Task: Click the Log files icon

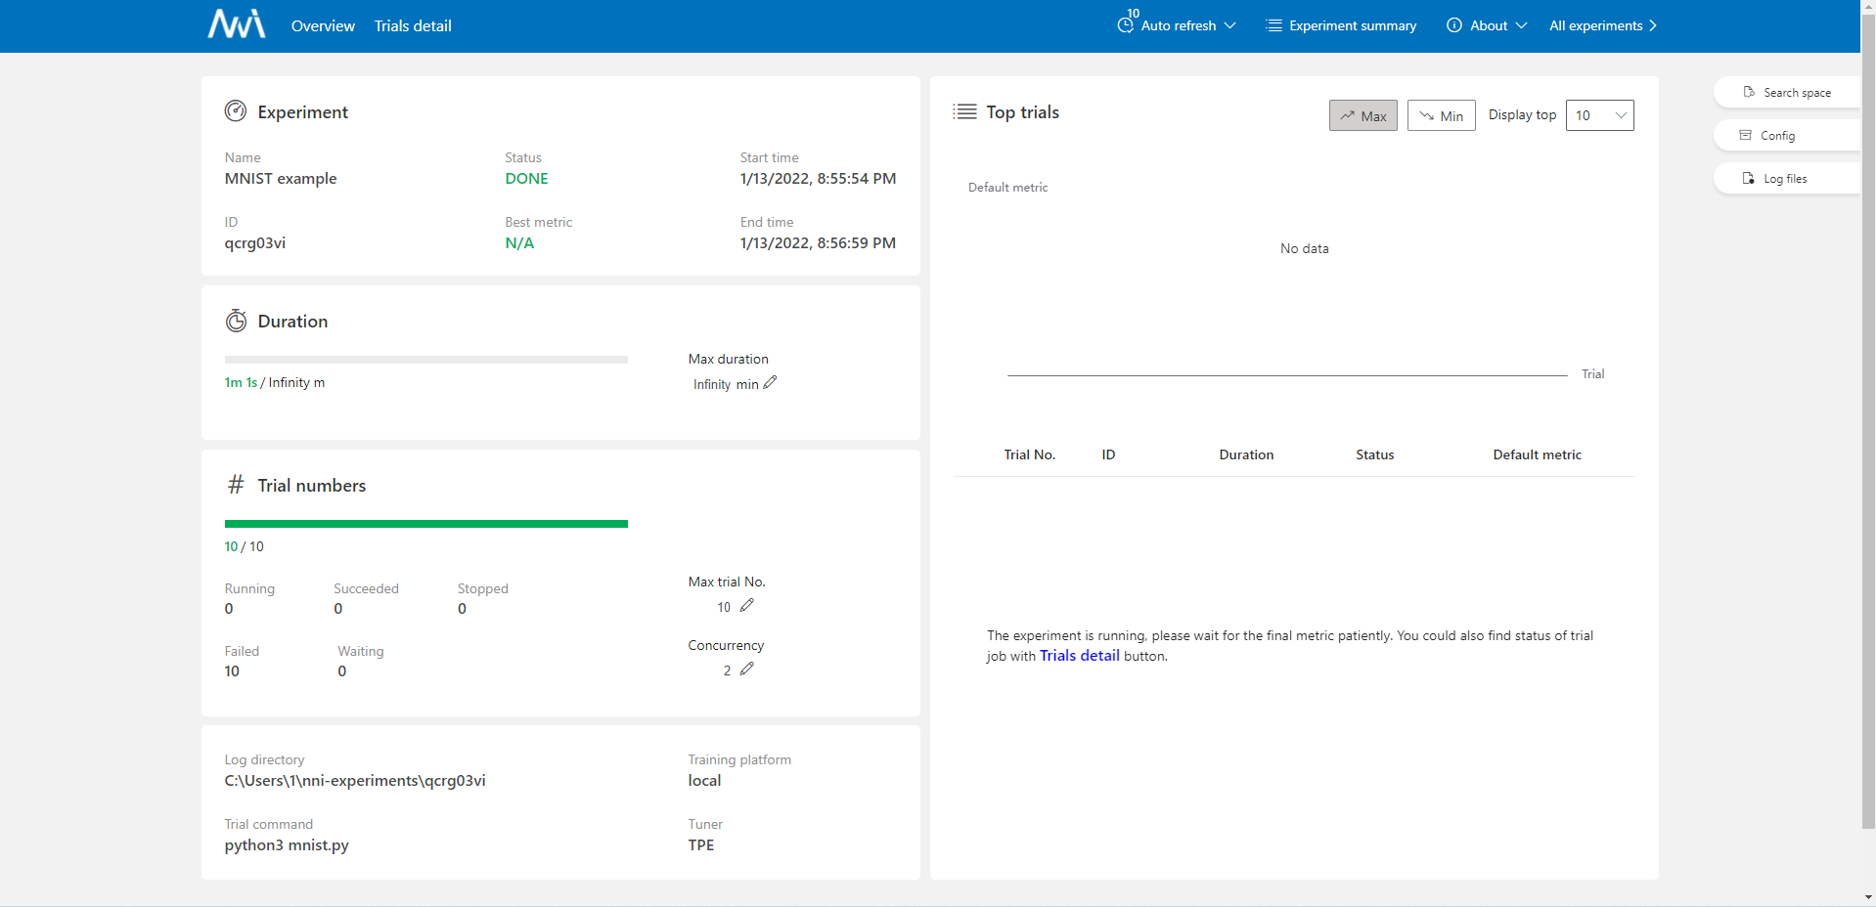Action: click(x=1749, y=178)
